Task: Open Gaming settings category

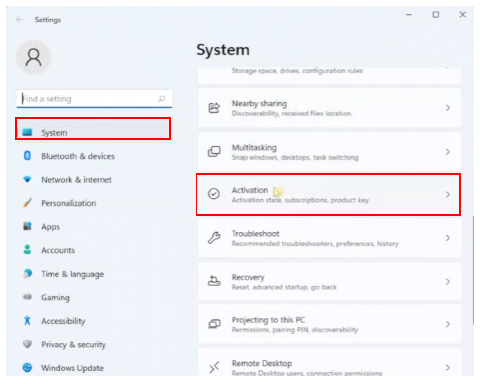Action: click(55, 298)
